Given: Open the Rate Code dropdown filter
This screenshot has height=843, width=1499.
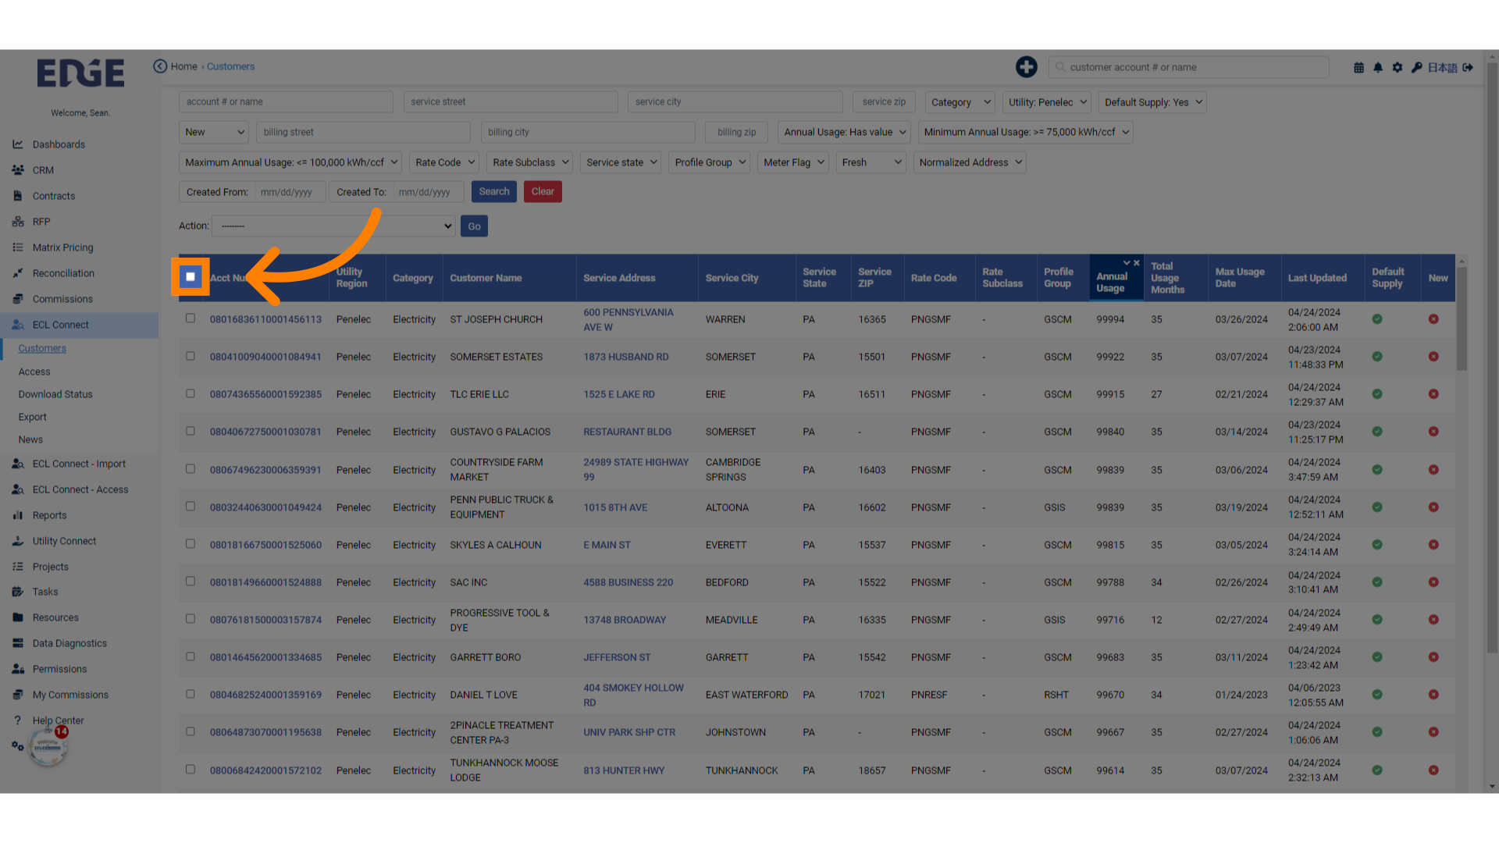Looking at the screenshot, I should coord(444,162).
